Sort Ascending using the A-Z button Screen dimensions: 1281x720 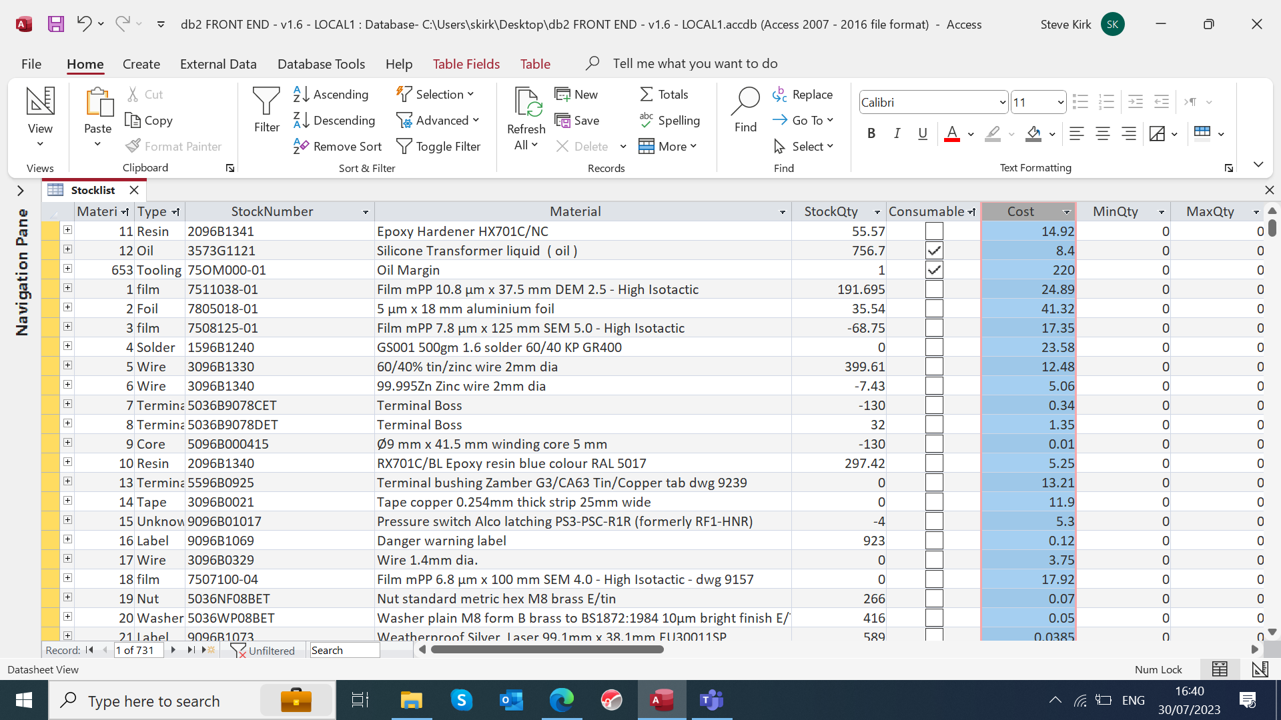click(x=331, y=94)
